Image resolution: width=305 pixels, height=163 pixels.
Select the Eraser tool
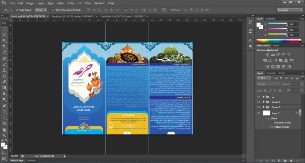tap(4, 82)
